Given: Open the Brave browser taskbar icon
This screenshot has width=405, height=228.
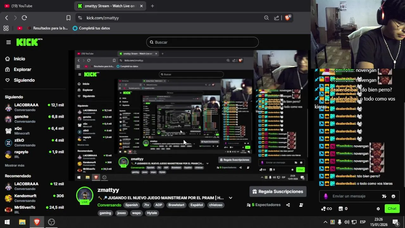Looking at the screenshot, I should click(x=37, y=222).
